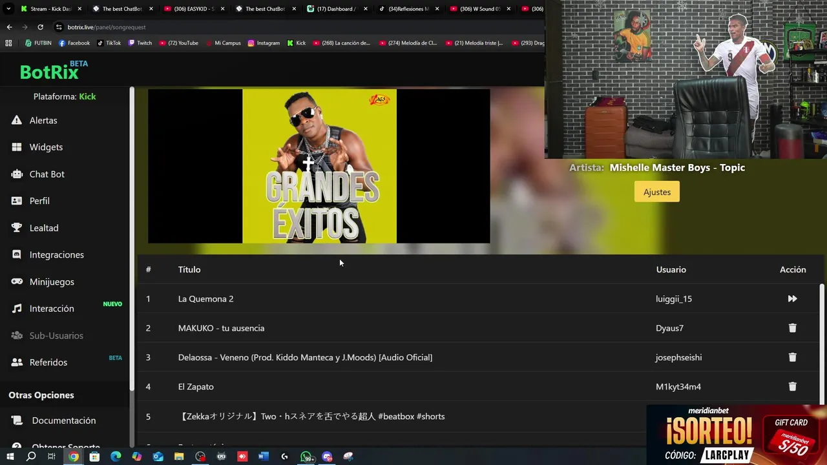Click the Sub-Usuarios icon
Screen dimensions: 827x465
(x=17, y=336)
